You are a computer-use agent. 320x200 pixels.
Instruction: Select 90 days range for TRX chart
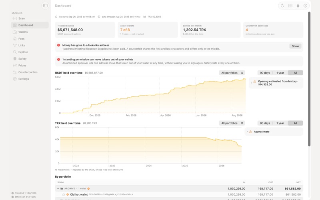pyautogui.click(x=265, y=123)
